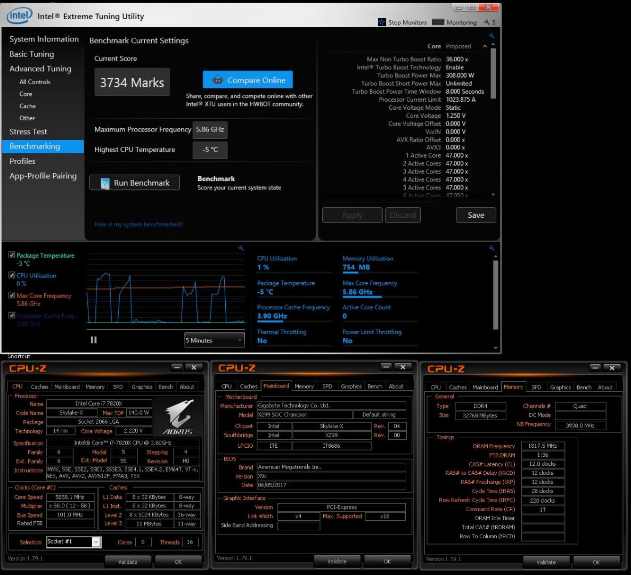
Task: Close the first CPU-Z window
Action: click(x=194, y=367)
